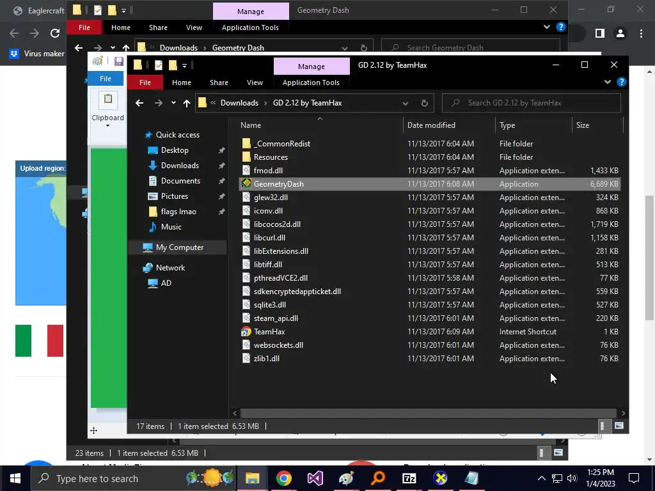Open recent locations dropdown in Geometry Dash window

(113, 48)
